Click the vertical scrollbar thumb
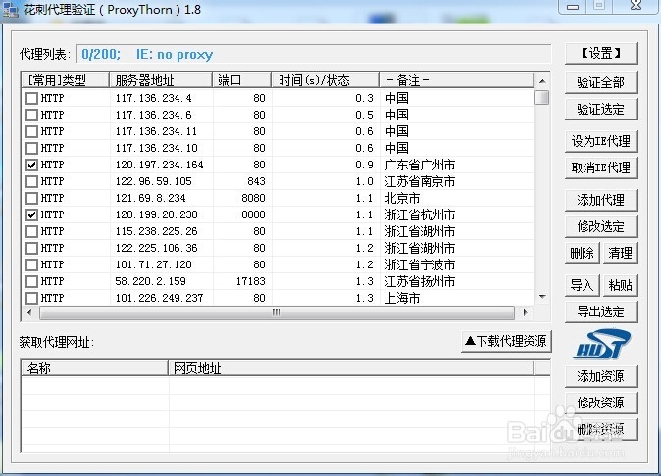 (542, 97)
